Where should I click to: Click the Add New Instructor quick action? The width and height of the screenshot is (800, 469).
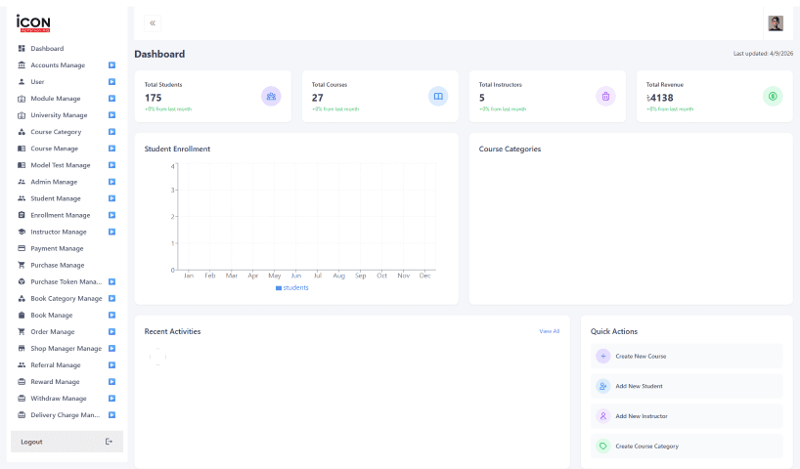point(687,416)
